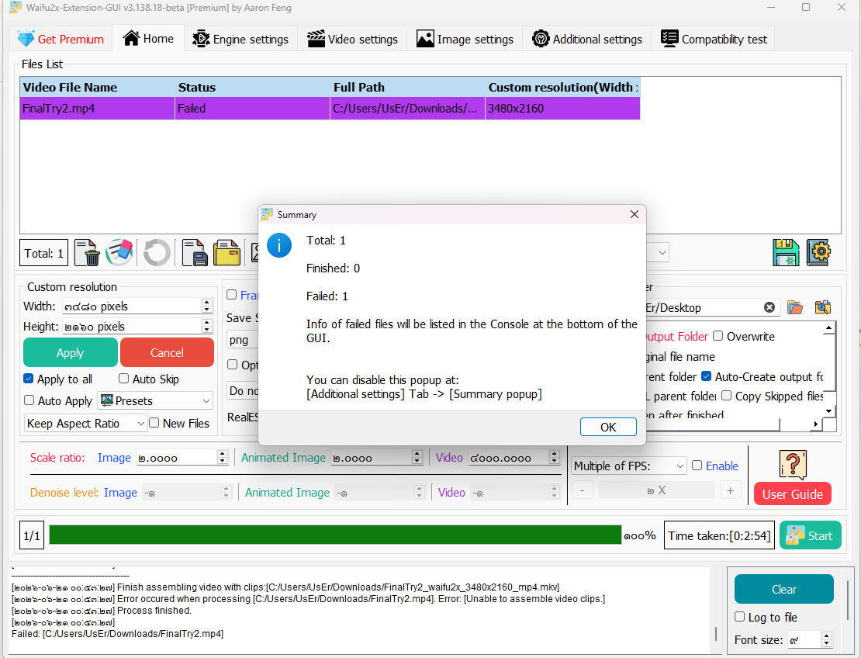The image size is (861, 658).
Task: Click the Waifu2x app icon in title bar
Action: (x=16, y=8)
